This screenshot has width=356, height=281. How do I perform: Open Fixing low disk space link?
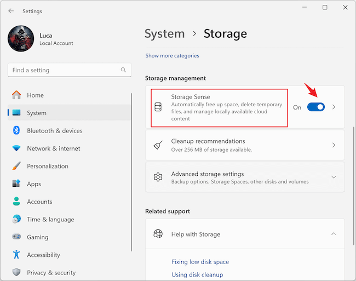[200, 262]
